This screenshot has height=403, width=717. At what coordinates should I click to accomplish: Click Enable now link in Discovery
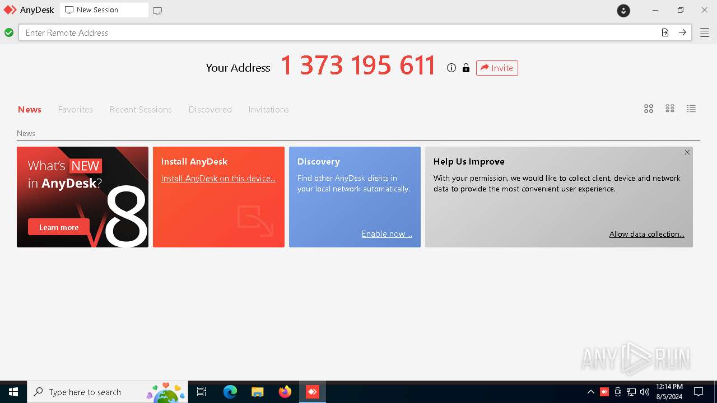(x=387, y=234)
